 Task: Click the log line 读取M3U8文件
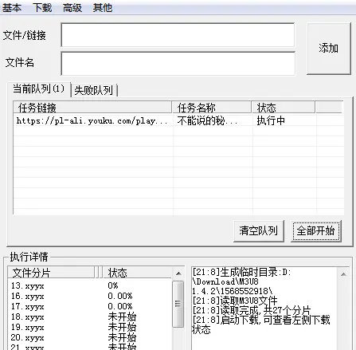click(235, 301)
